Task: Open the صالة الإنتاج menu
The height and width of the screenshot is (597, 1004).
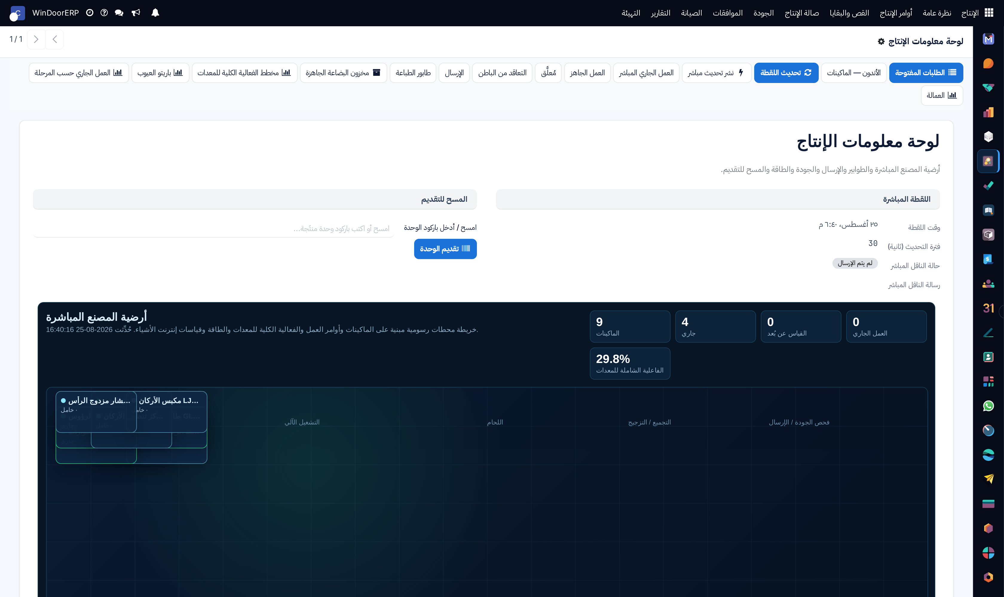Action: tap(801, 13)
